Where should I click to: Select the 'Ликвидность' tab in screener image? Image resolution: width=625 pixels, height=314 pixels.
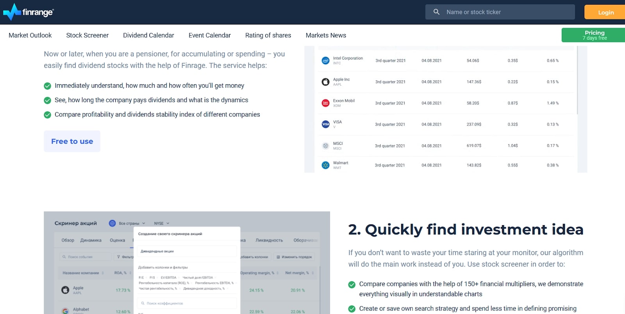click(x=269, y=240)
